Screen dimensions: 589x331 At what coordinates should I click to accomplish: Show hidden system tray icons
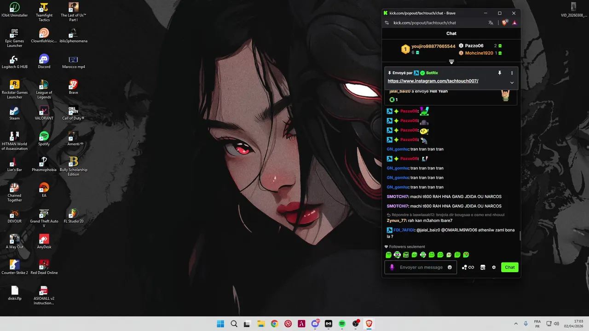[515, 324]
